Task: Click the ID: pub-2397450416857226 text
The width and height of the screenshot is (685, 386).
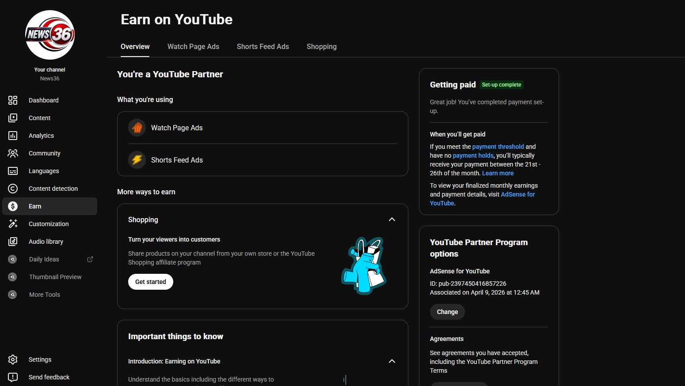Action: pos(468,284)
